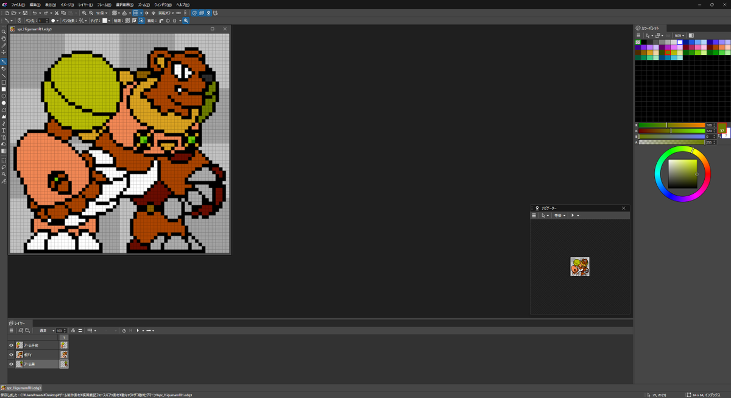
Task: Select the ボディ layer name
Action: [x=28, y=355]
